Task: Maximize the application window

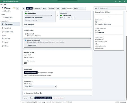Action: (x=120, y=1)
